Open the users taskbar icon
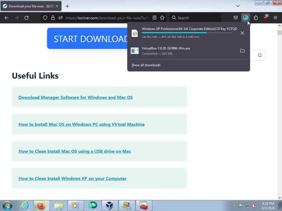 coord(127,206)
